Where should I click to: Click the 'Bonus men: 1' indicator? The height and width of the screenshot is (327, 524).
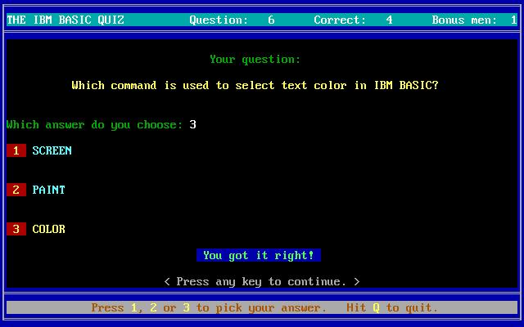click(x=475, y=20)
